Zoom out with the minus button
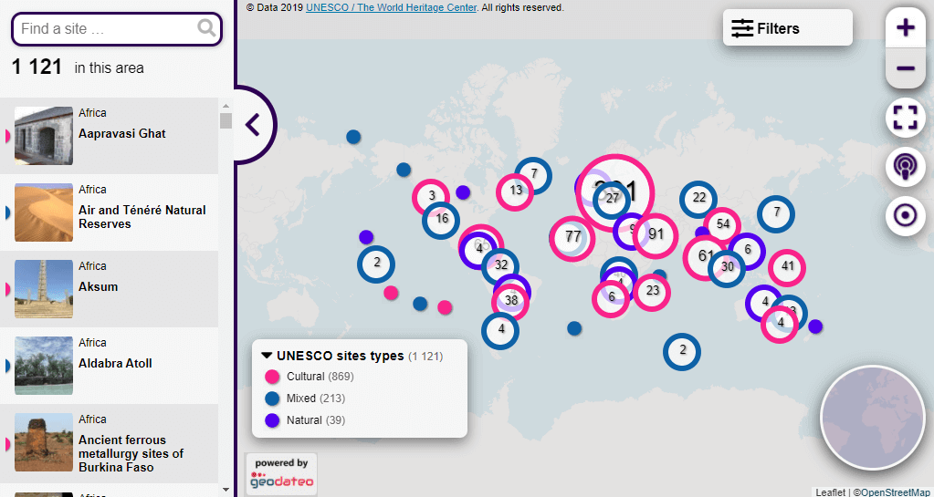 906,68
